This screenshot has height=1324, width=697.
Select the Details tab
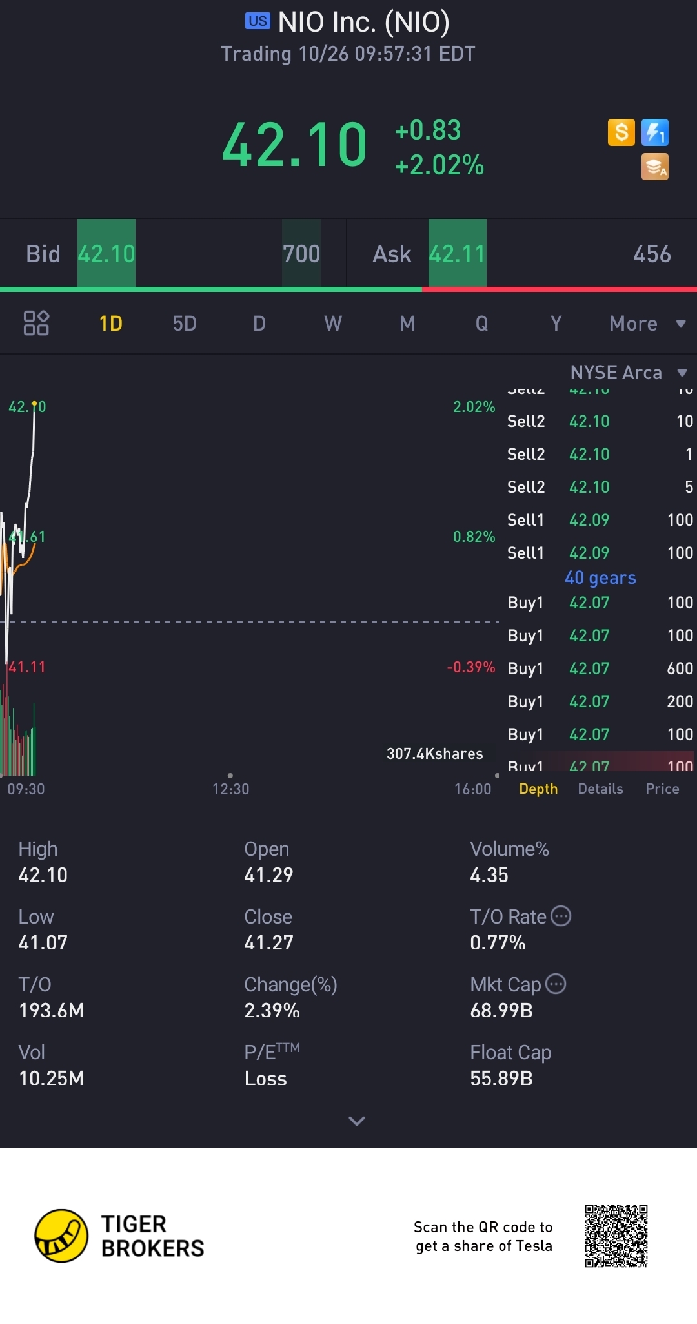coord(600,789)
